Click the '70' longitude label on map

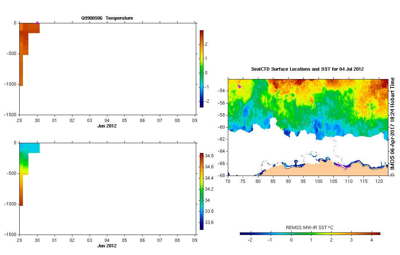(x=228, y=181)
